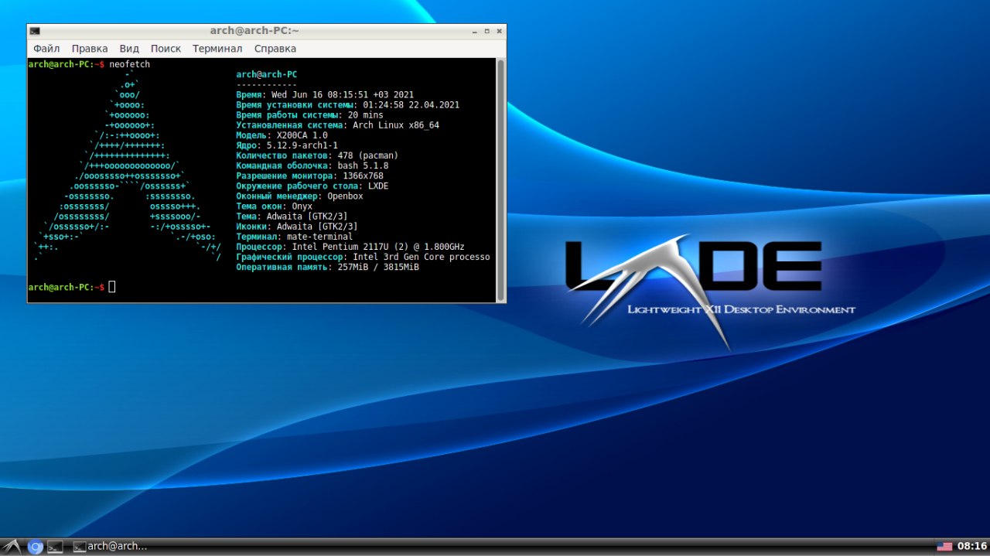Open the Справка menu
Viewport: 990px width, 556px height.
coord(275,49)
